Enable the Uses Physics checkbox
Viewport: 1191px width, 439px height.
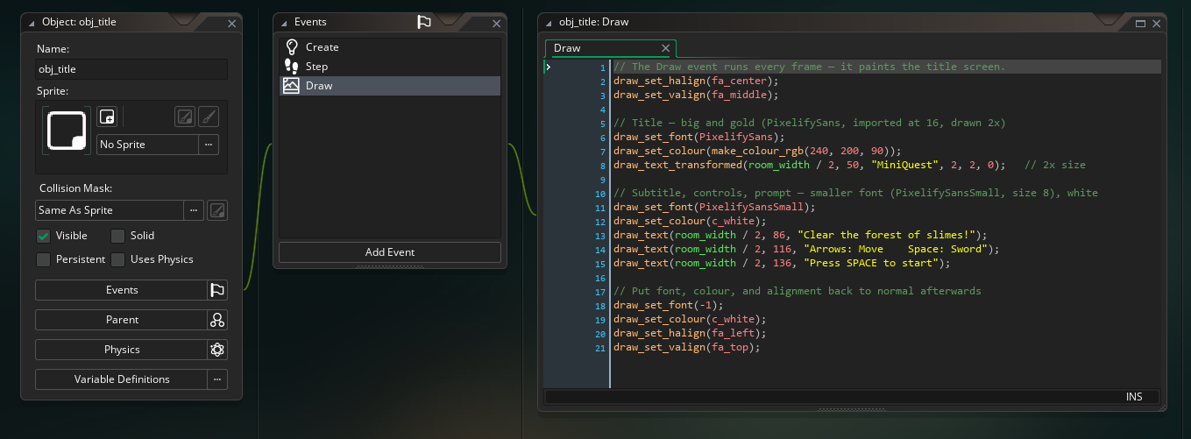pyautogui.click(x=117, y=259)
